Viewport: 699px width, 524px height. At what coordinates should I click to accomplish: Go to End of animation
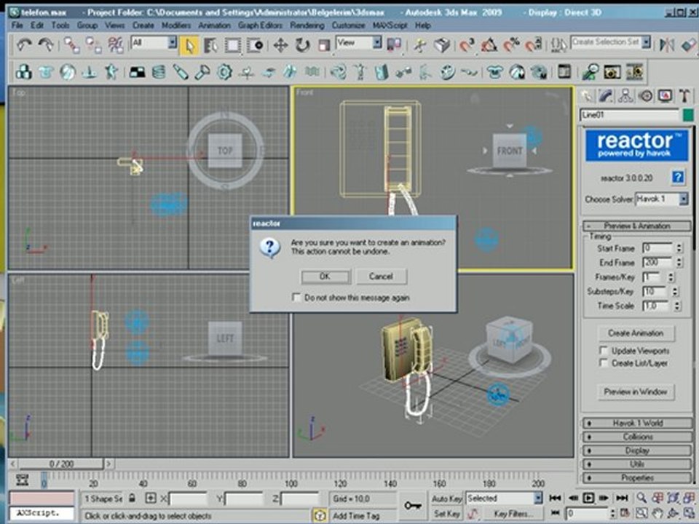(622, 498)
